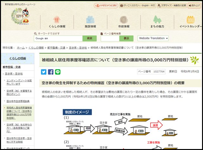203x150 pixels.
Task: Click いざというときに emergency button
Action: (x=106, y=6)
